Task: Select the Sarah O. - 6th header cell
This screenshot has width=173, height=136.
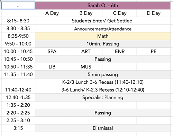Action: coord(103,6)
